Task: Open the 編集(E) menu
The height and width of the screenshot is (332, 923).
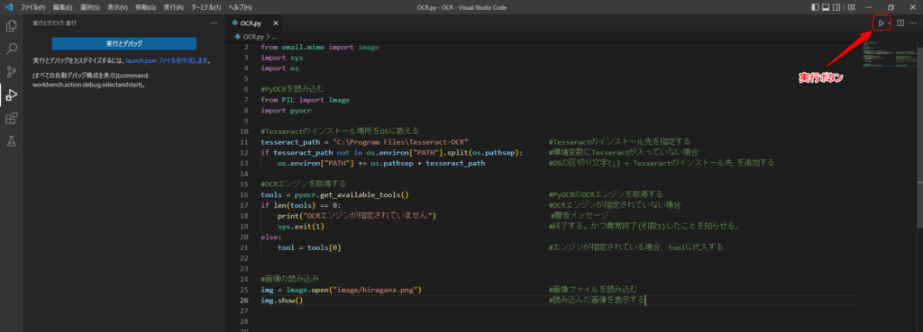Action: (x=62, y=7)
